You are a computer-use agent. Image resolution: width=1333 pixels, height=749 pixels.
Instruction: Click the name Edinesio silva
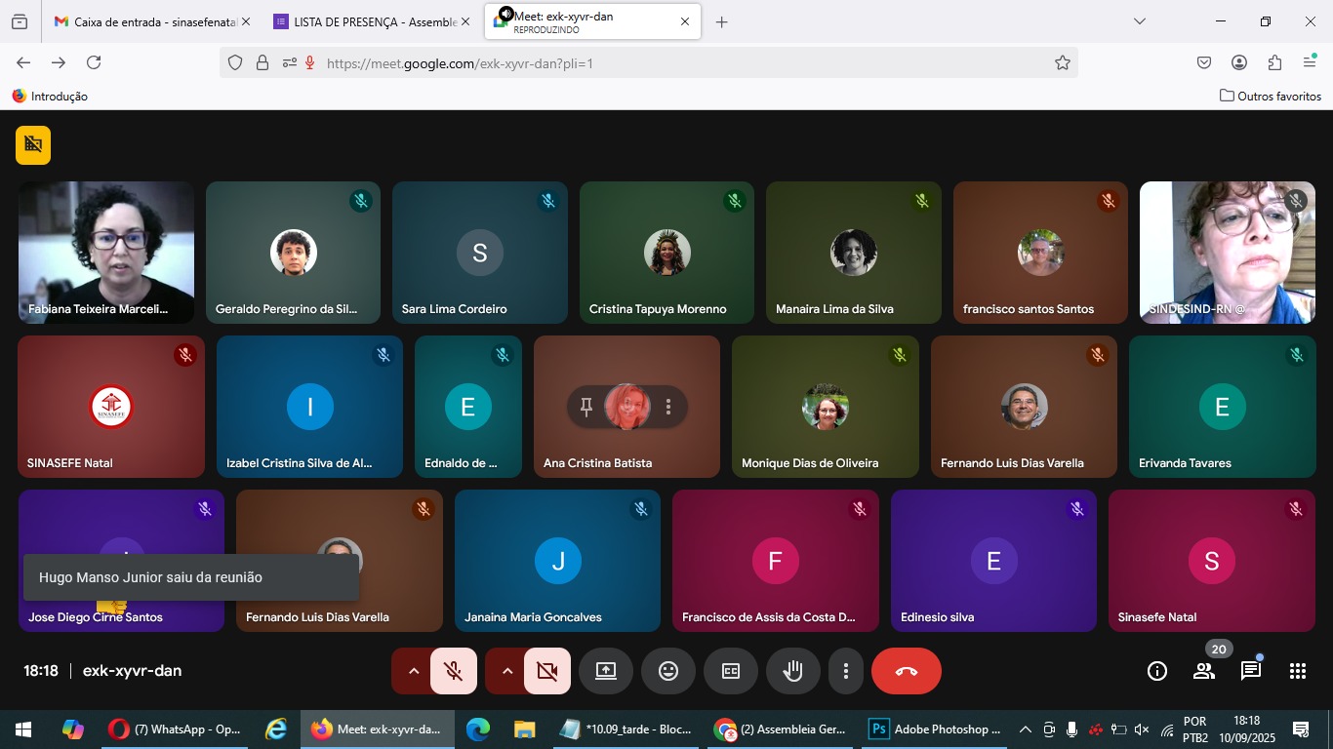tap(937, 617)
